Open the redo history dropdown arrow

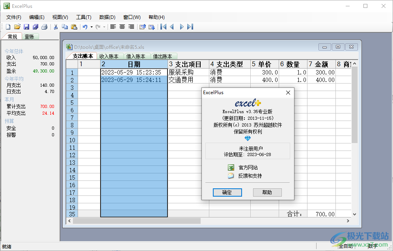(x=104, y=27)
